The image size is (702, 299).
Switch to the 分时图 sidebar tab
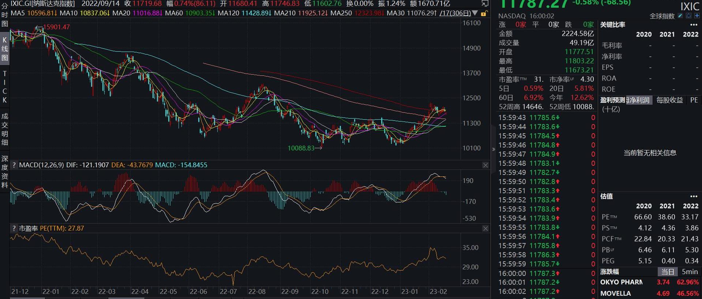(x=5, y=15)
